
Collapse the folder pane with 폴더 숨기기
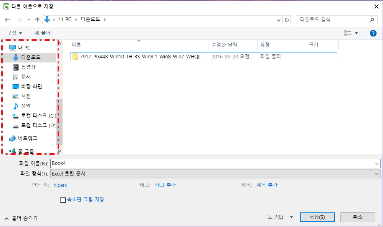tap(22, 218)
